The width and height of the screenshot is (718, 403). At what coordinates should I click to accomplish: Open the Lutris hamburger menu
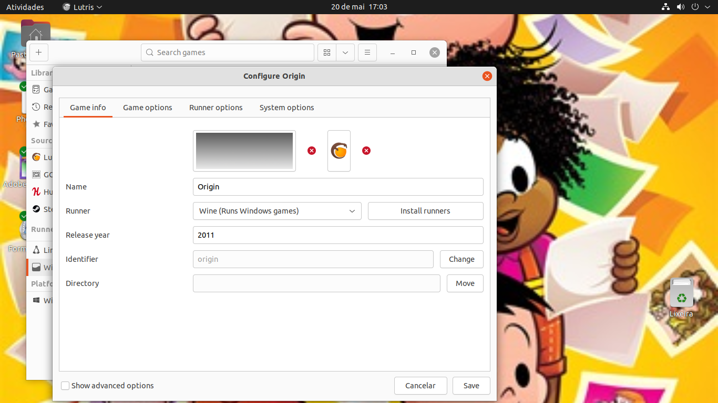click(367, 52)
